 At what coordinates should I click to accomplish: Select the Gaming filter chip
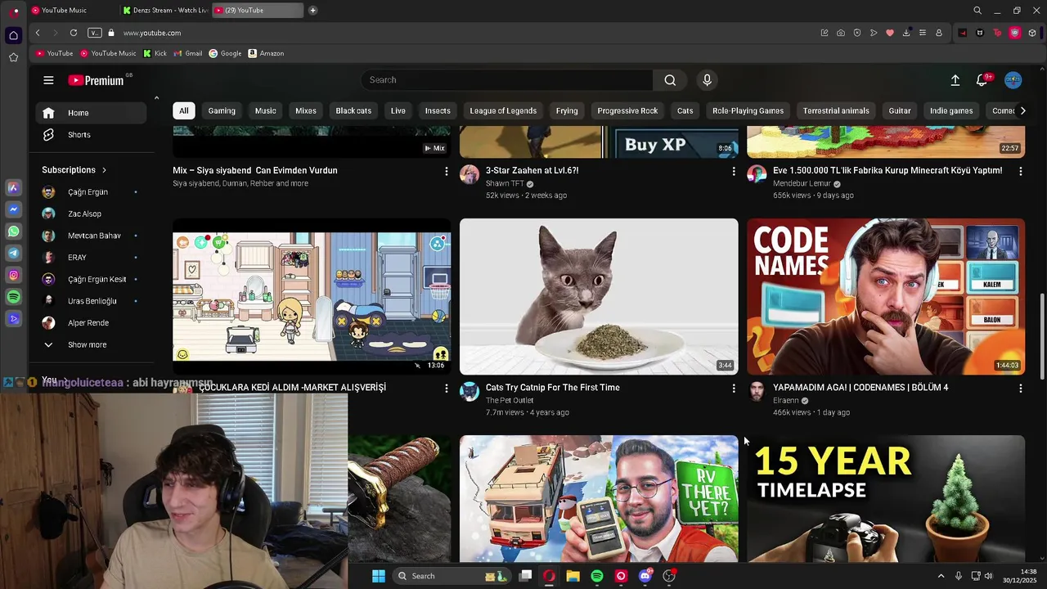(222, 110)
